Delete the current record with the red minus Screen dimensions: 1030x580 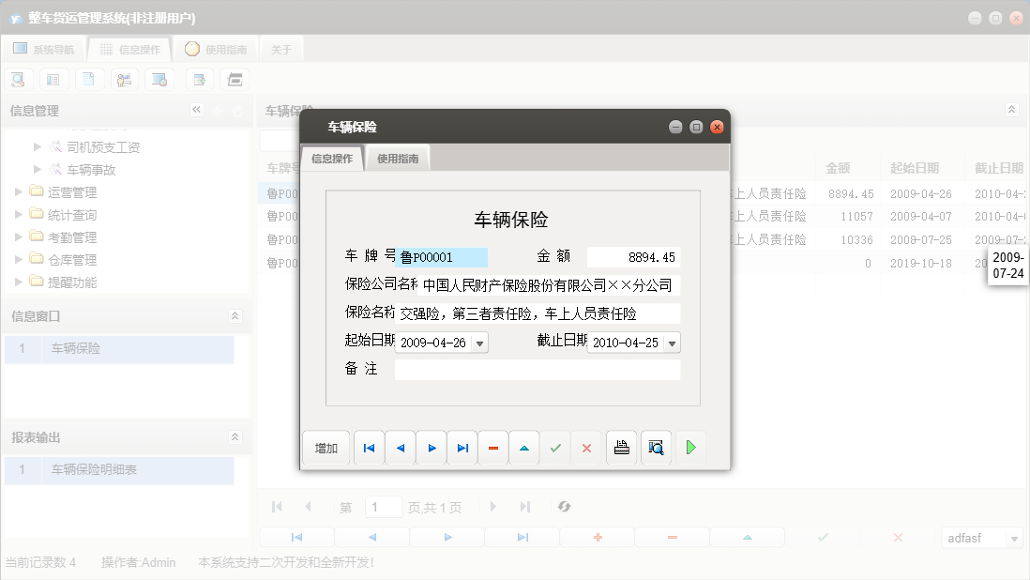click(x=493, y=448)
